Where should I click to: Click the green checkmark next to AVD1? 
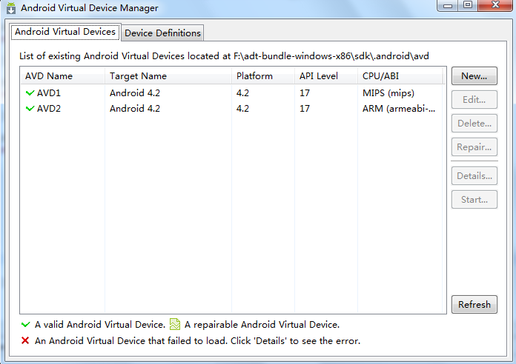tap(30, 93)
